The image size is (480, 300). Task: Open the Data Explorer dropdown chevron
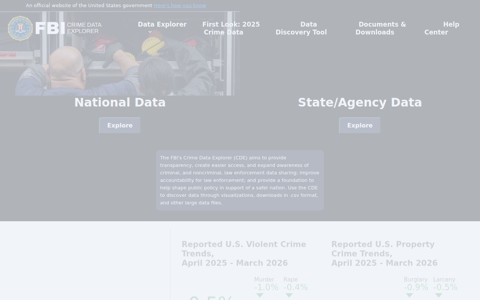[150, 32]
